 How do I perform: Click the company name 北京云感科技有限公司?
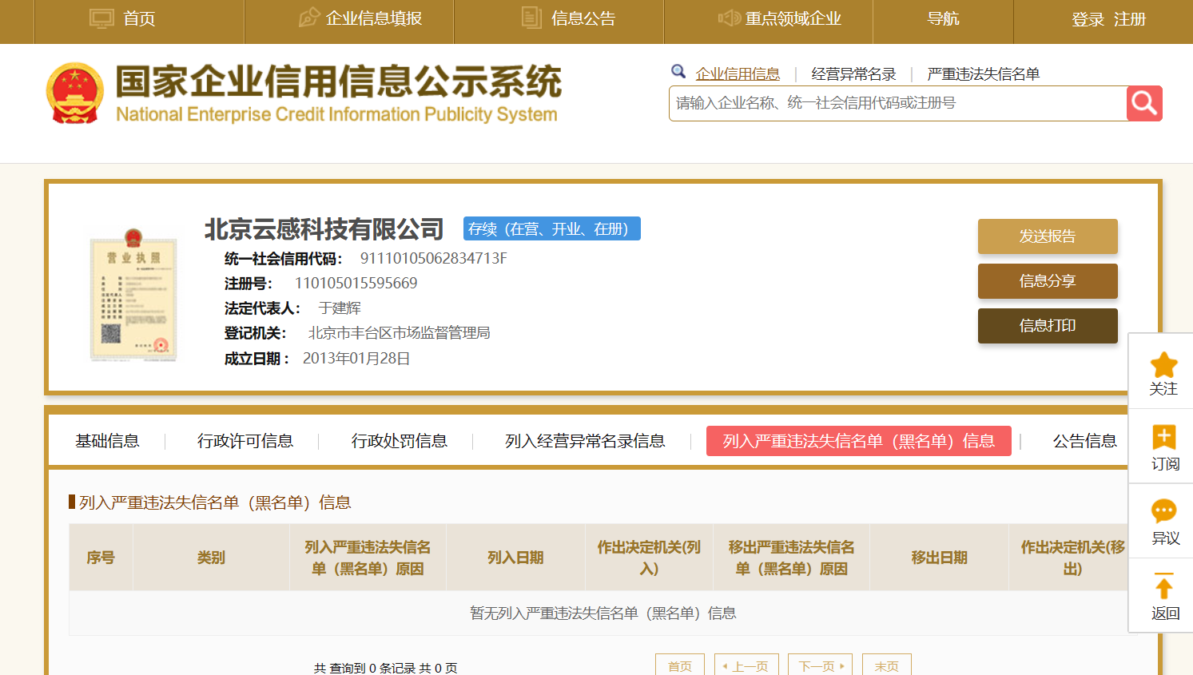(x=324, y=229)
